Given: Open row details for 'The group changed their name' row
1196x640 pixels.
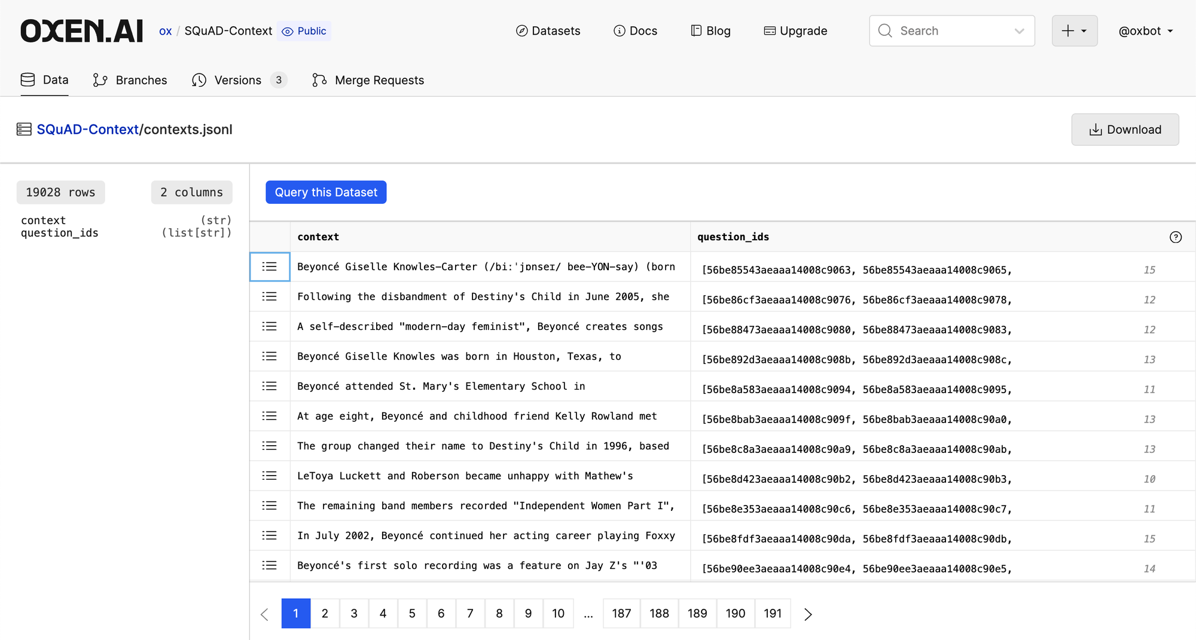Looking at the screenshot, I should coord(270,446).
